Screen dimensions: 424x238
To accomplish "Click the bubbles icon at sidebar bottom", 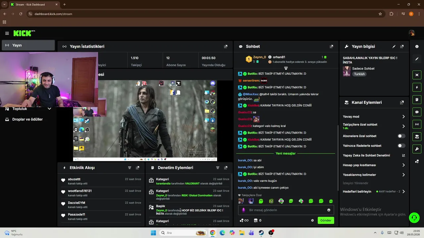I will 417,161.
